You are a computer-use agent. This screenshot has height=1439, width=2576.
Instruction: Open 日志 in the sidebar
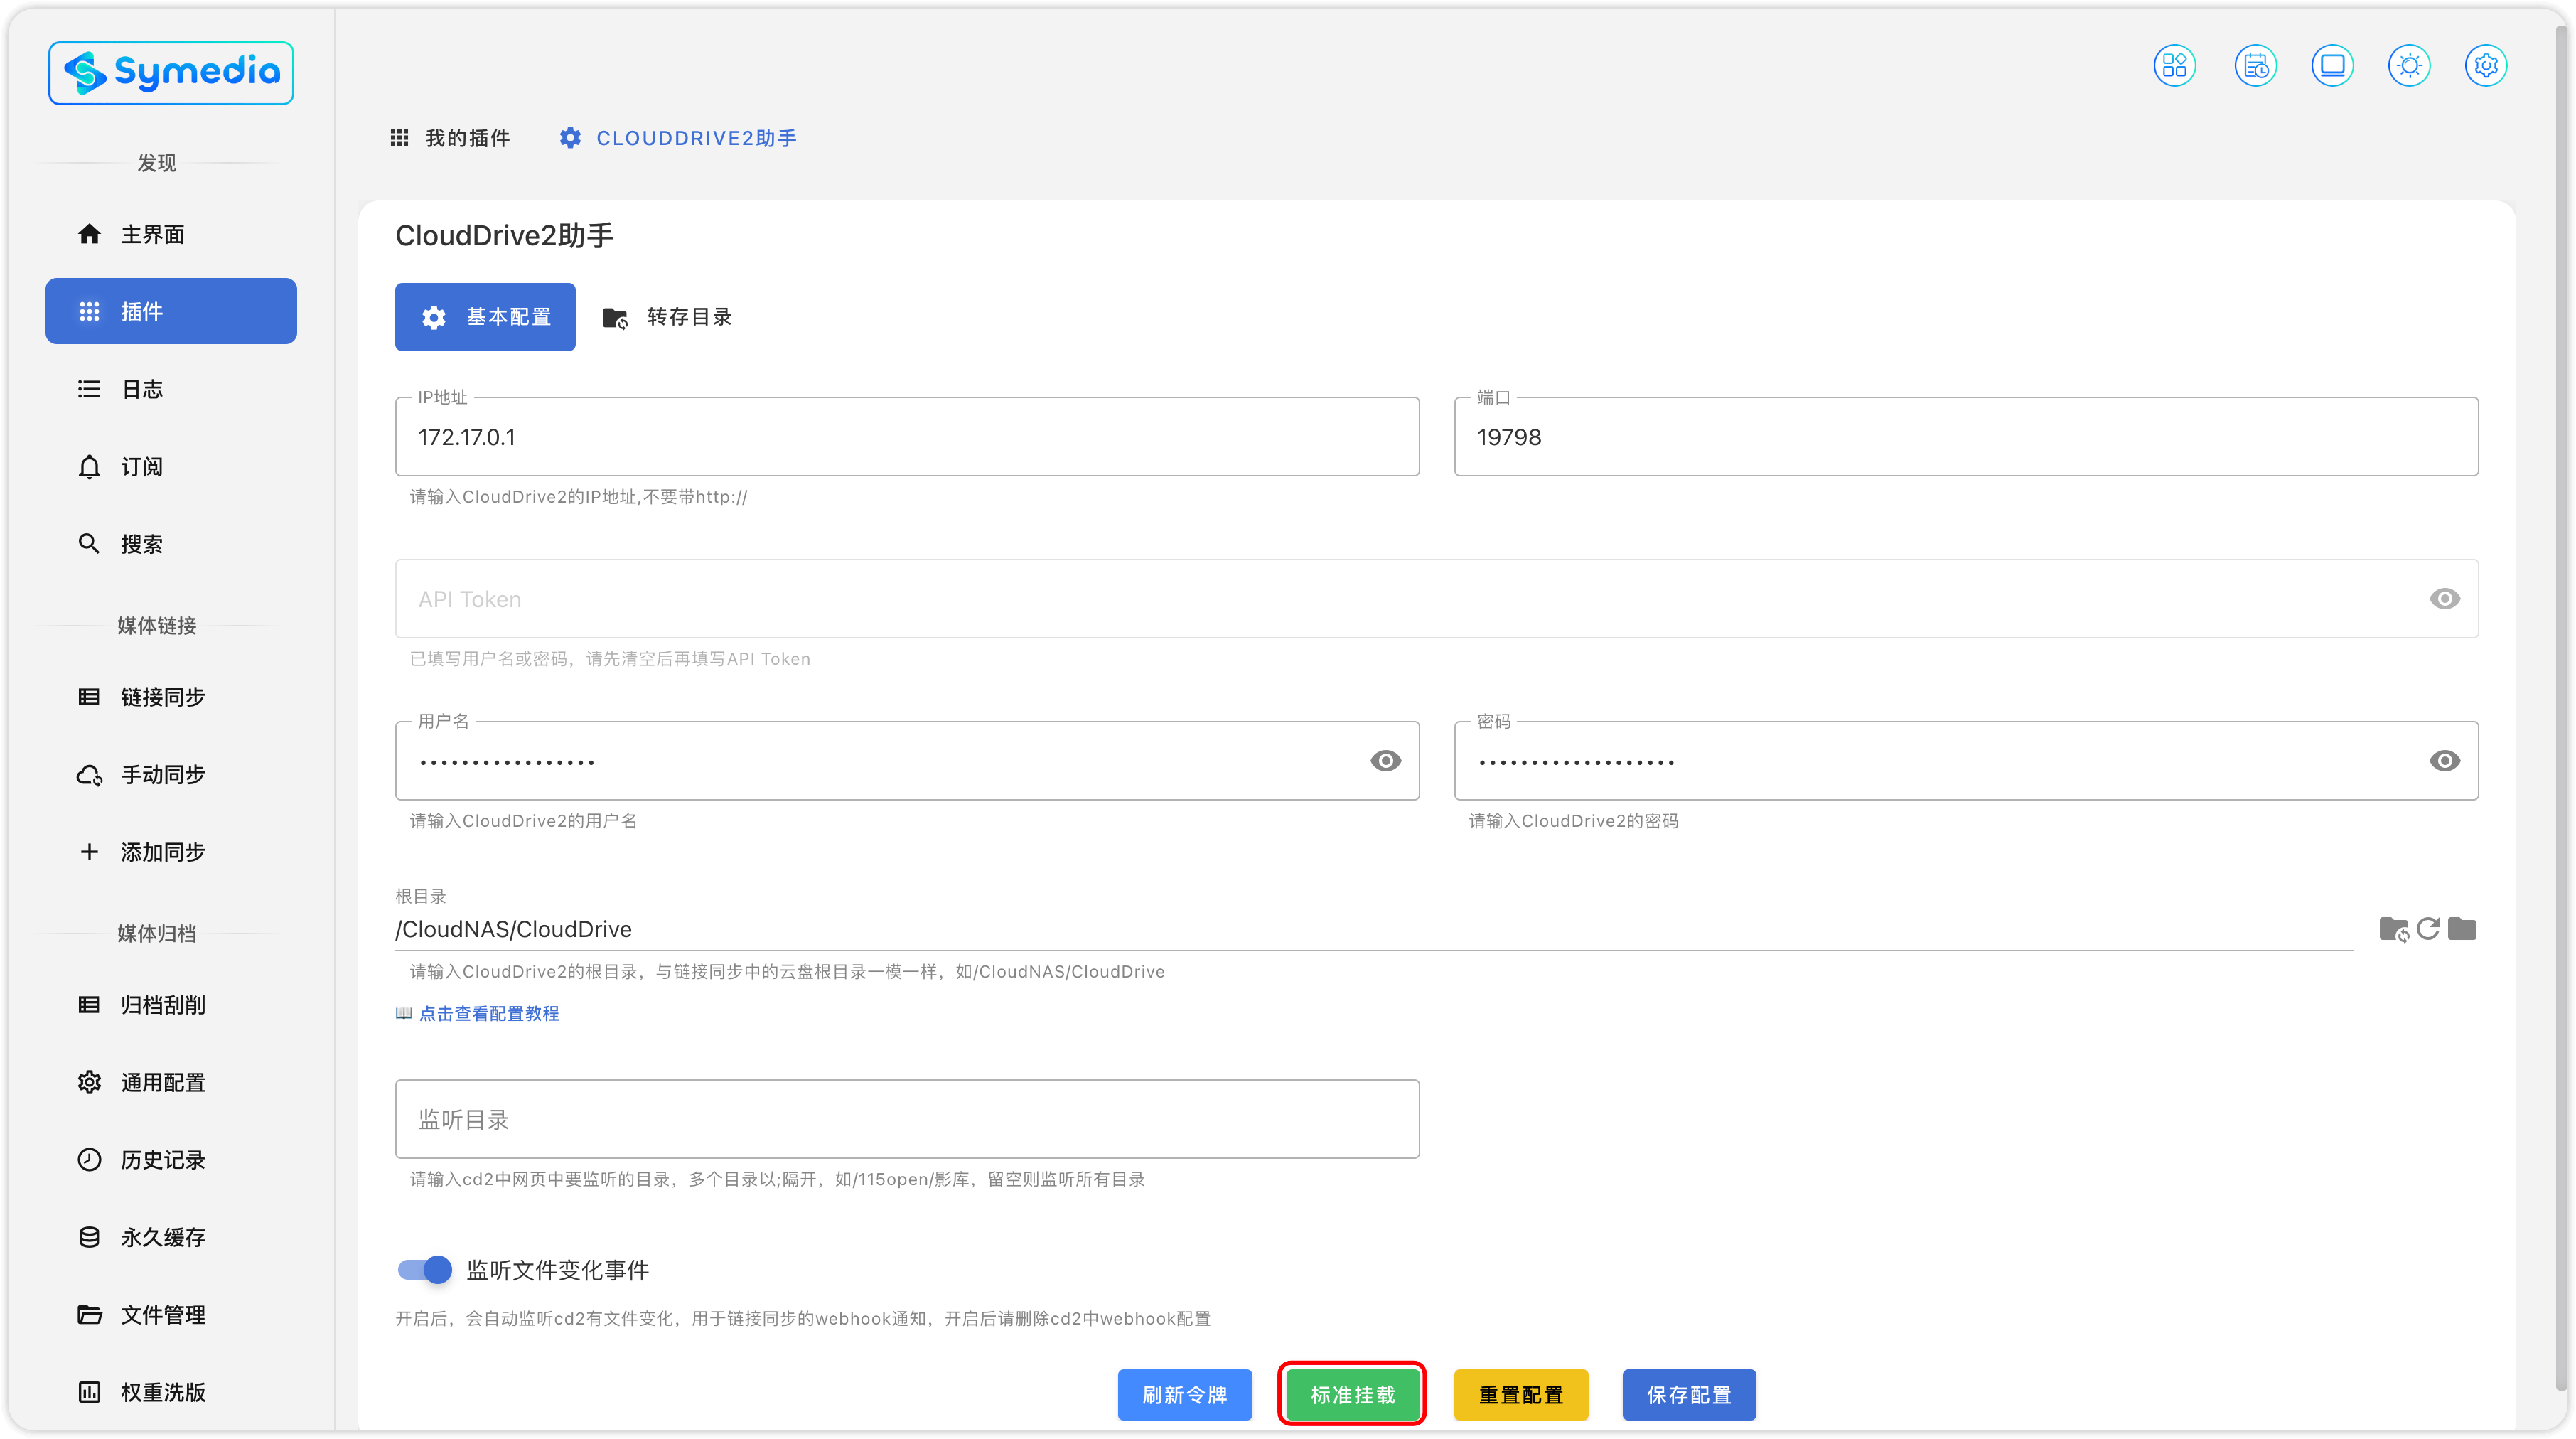142,389
